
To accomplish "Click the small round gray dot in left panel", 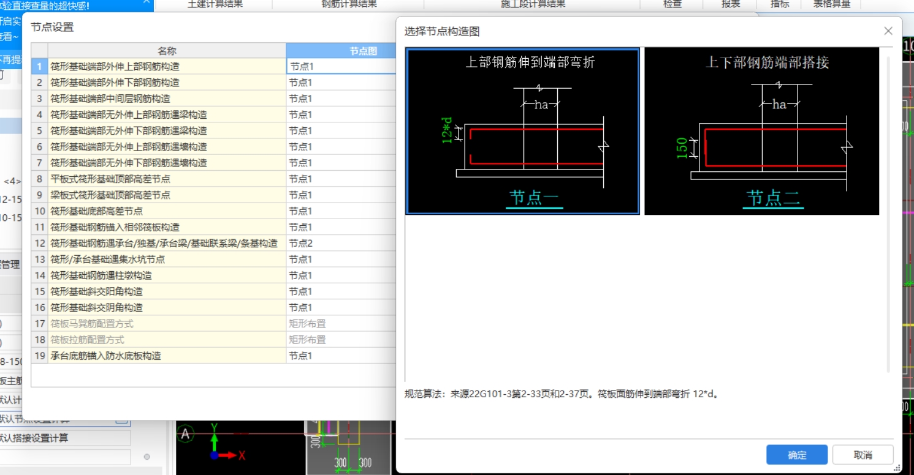I will [x=147, y=457].
